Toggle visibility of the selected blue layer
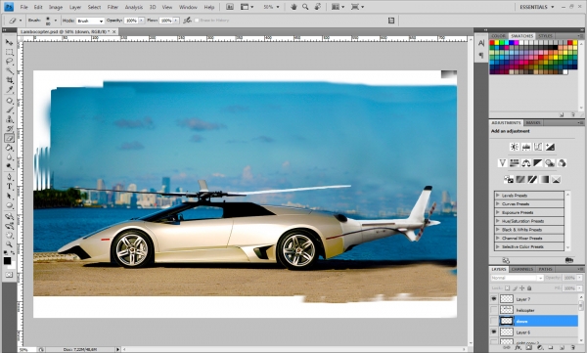 tap(494, 321)
